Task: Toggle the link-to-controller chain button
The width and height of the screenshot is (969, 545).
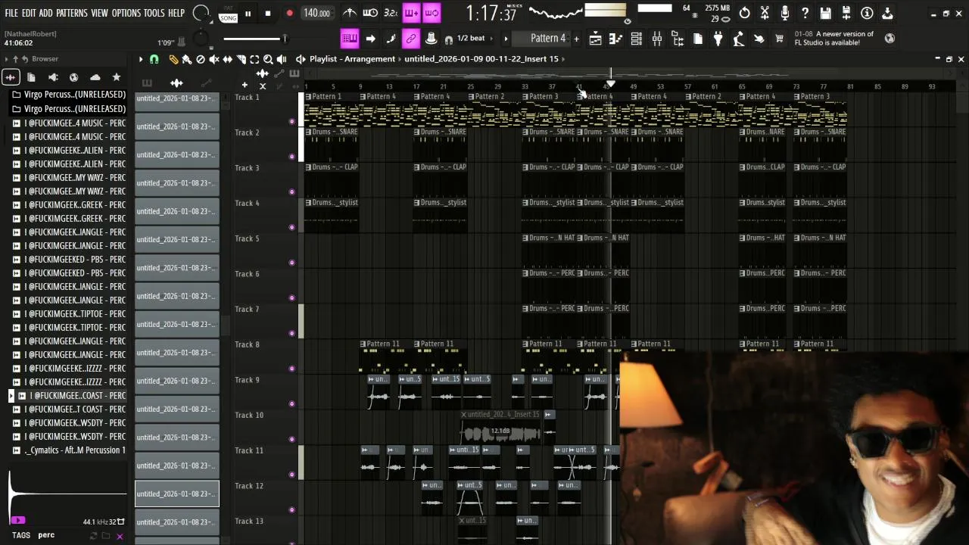Action: coord(411,39)
